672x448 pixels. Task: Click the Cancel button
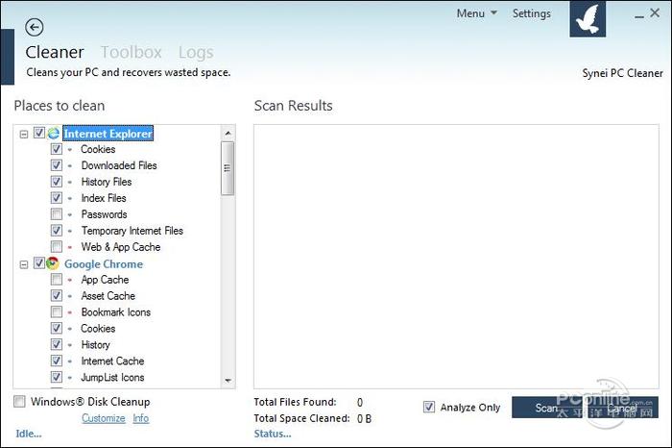pyautogui.click(x=621, y=408)
